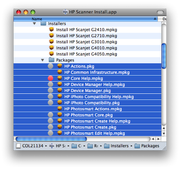Click the Install HP Scanjet G4010.mpkg package icon
This screenshot has height=169, width=180.
pos(52,48)
